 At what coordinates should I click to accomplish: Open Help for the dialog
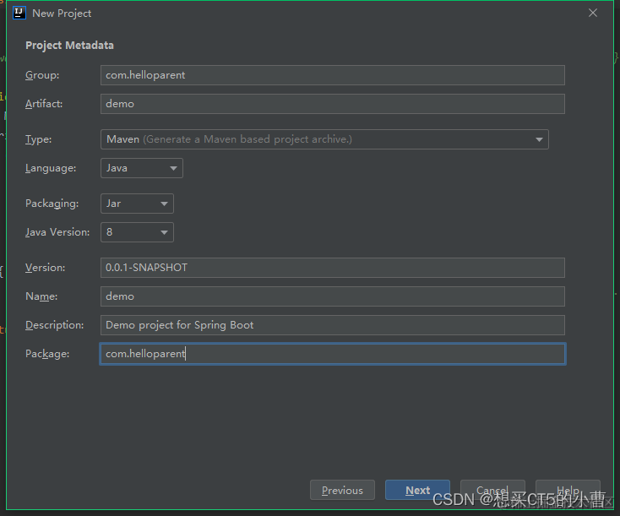click(568, 491)
